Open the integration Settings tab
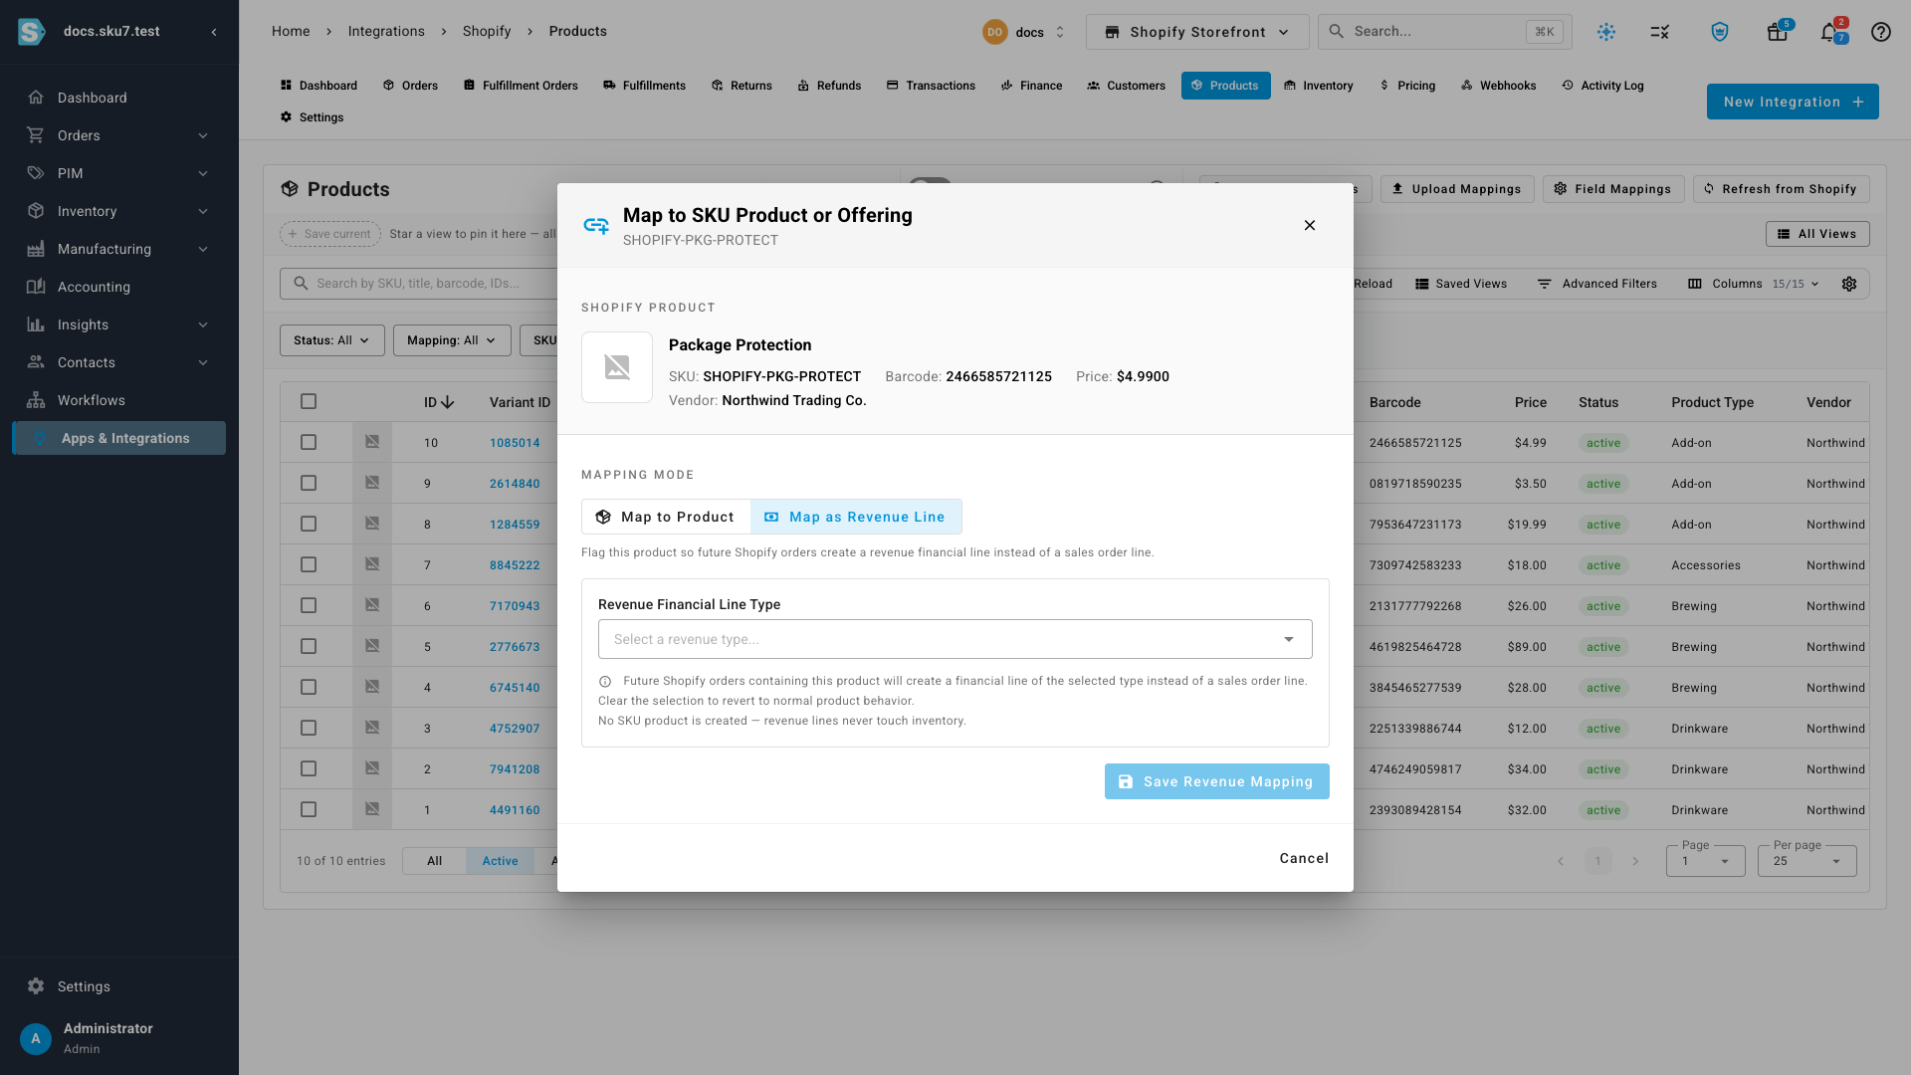 click(x=312, y=117)
